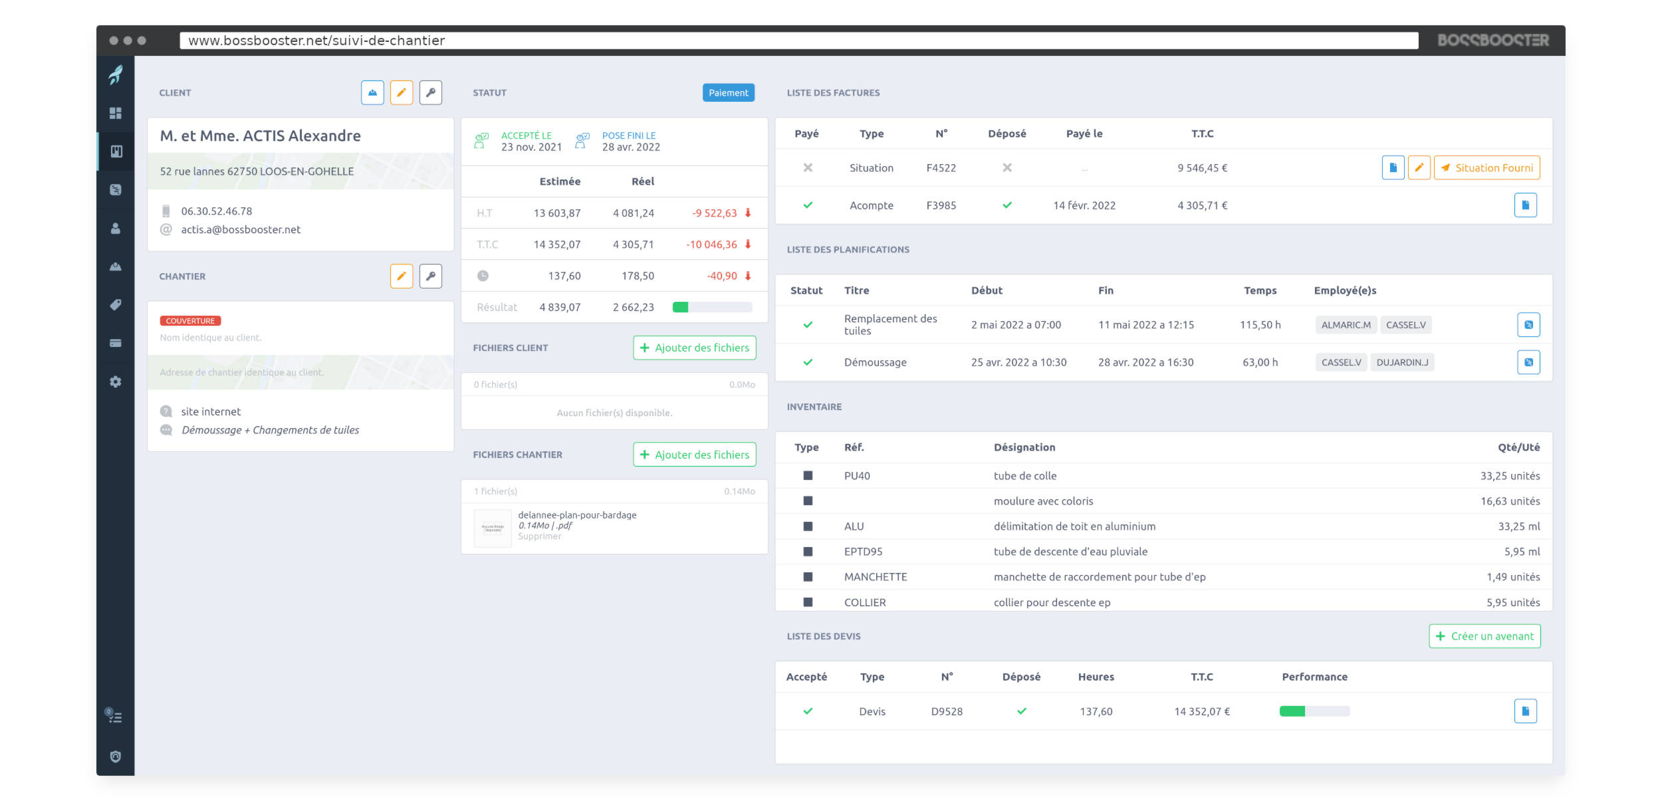Click the Temps value 115,50 h
This screenshot has height=801, width=1662.
pos(1260,325)
